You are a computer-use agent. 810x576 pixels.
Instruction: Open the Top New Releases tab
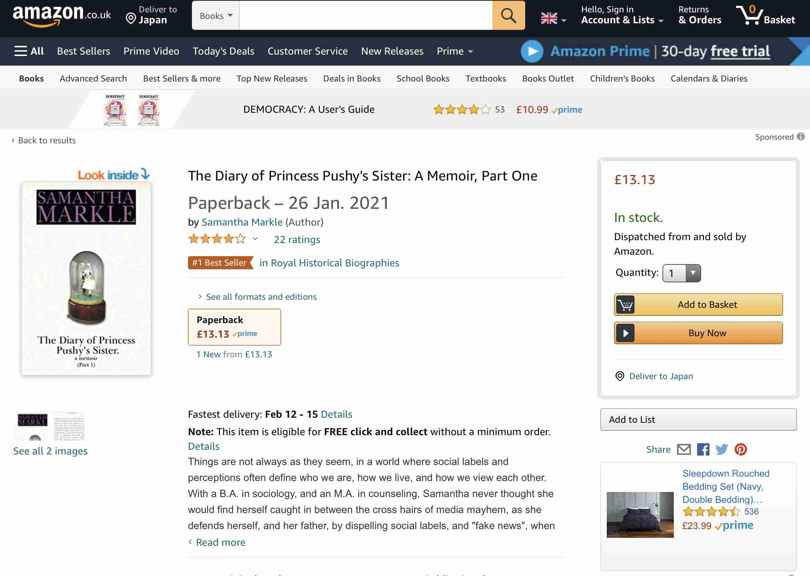pos(272,78)
